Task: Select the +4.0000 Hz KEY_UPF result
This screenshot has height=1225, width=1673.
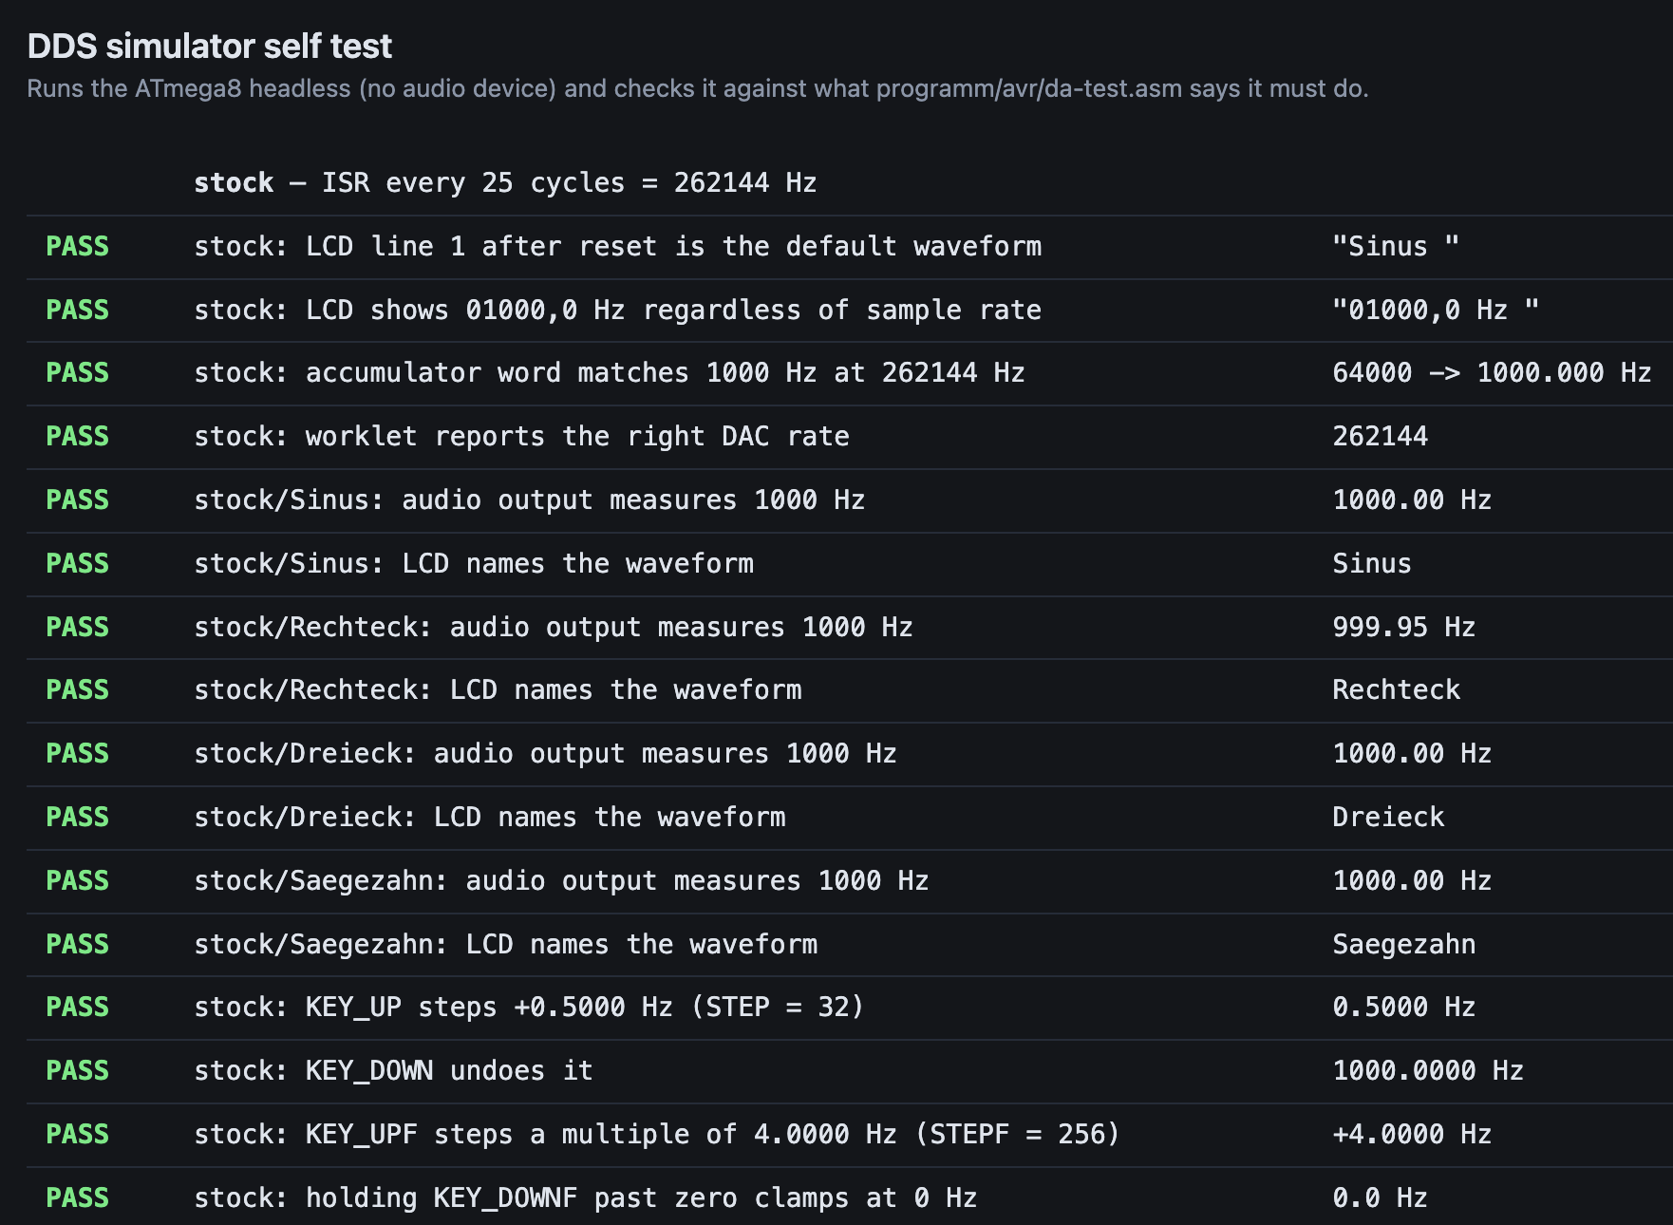Action: pos(1412,1135)
